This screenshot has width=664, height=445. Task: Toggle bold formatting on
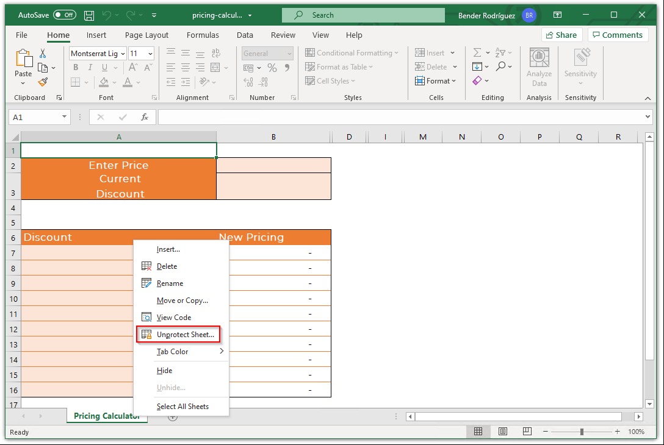(75, 67)
